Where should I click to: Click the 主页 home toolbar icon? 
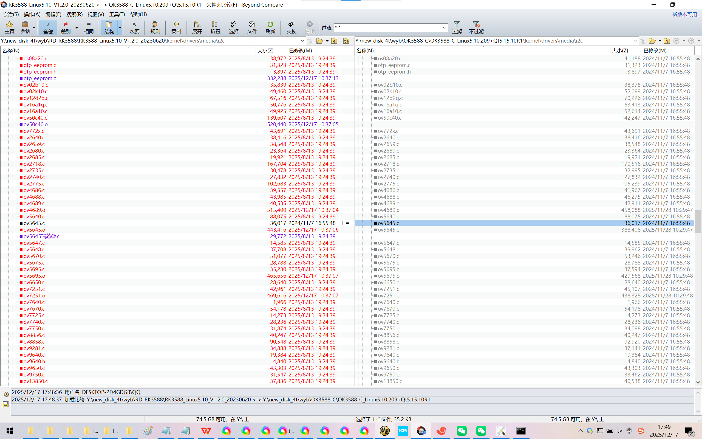pos(9,27)
